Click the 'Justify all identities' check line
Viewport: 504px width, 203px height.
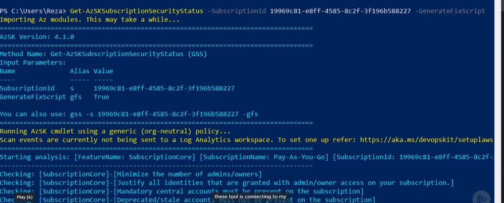pos(227,183)
